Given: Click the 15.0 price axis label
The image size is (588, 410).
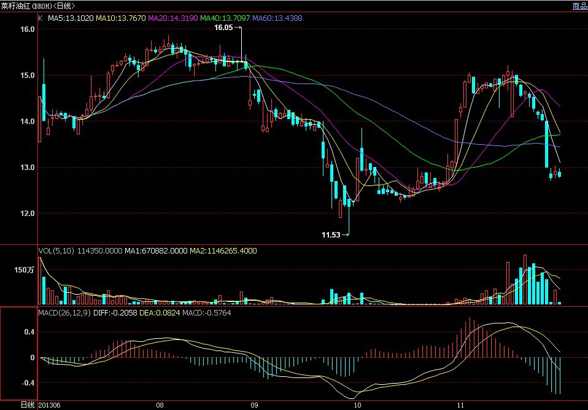Looking at the screenshot, I should (28, 75).
